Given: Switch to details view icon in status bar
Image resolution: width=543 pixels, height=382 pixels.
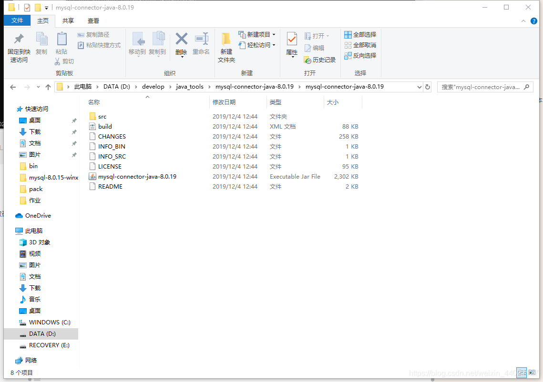Looking at the screenshot, I should point(522,372).
